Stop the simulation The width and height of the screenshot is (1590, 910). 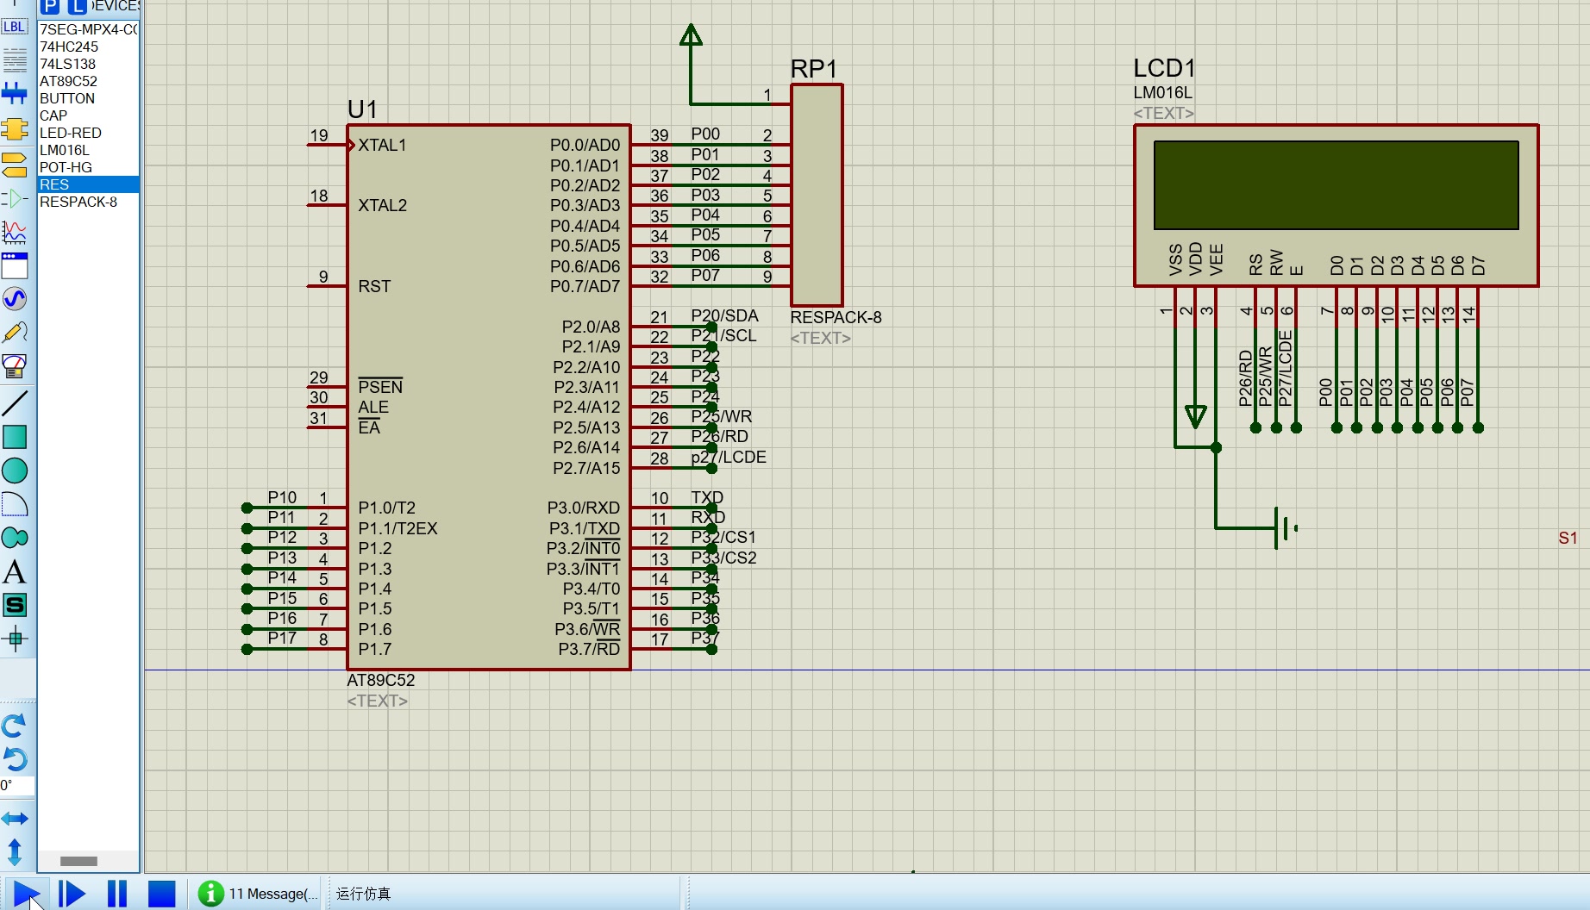(161, 894)
